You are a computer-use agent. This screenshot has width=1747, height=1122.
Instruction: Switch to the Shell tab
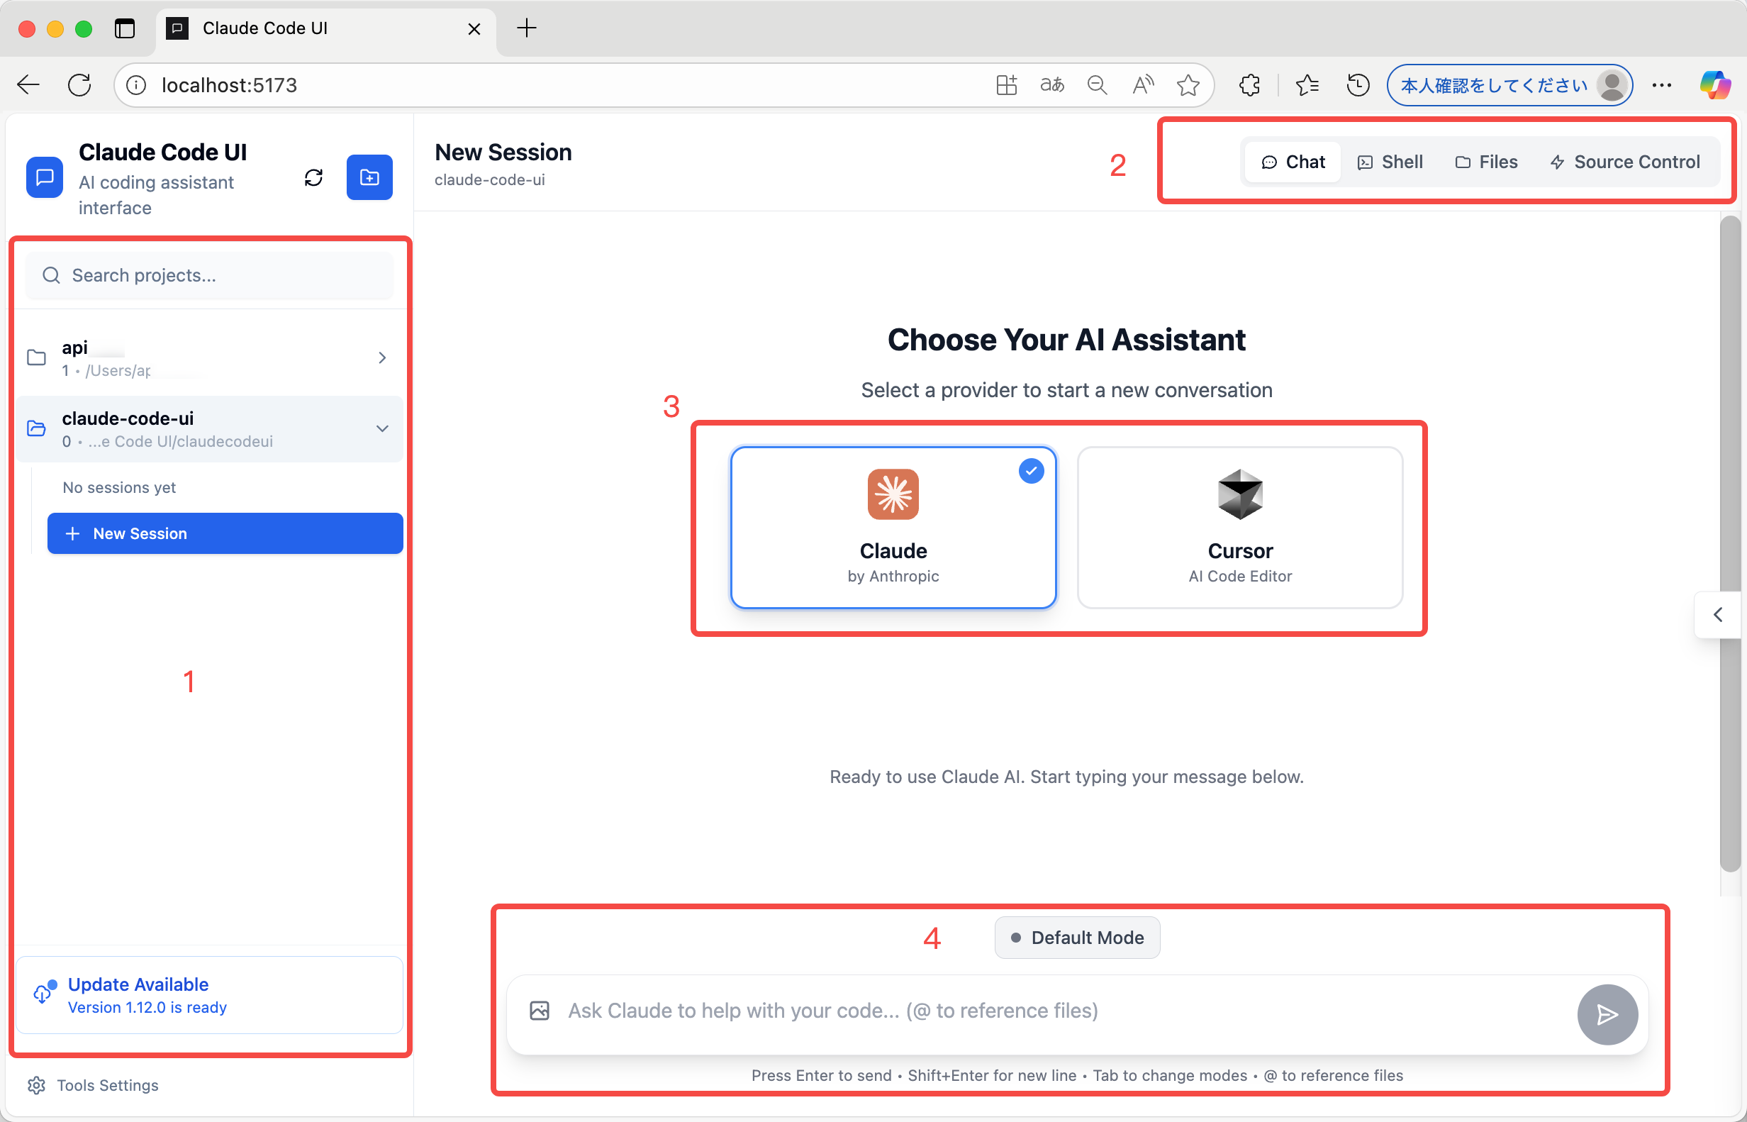point(1390,162)
